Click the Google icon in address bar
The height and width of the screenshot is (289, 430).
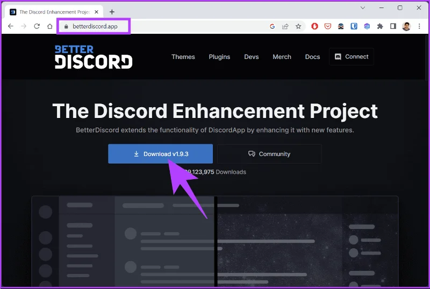pos(272,26)
